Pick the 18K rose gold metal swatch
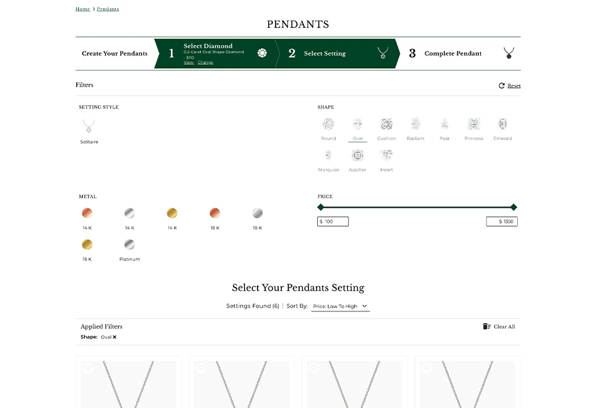 215,213
